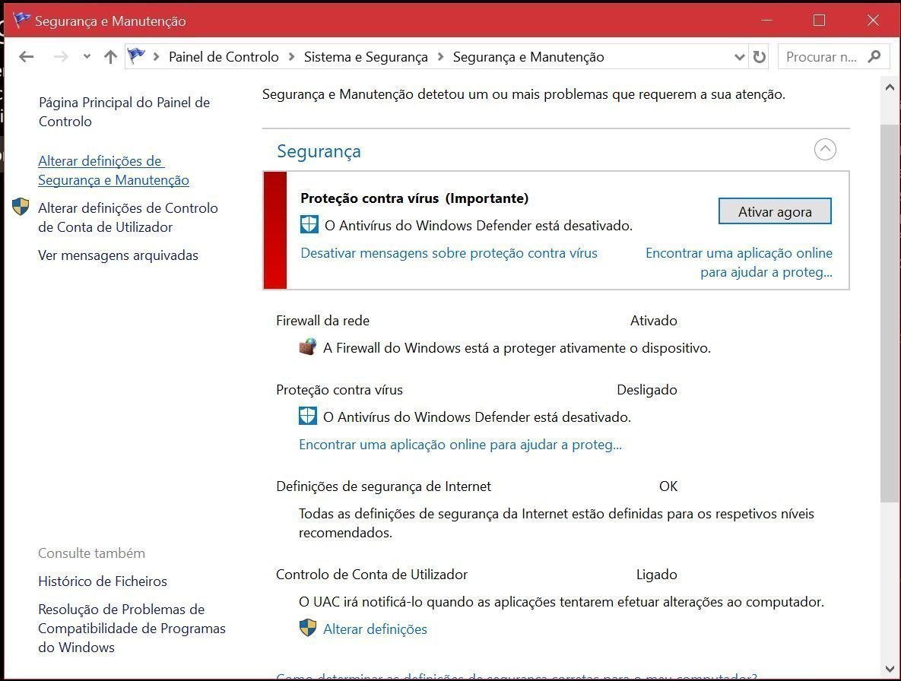
Task: Click UAC shield icon in left sidebar
Action: [x=21, y=207]
